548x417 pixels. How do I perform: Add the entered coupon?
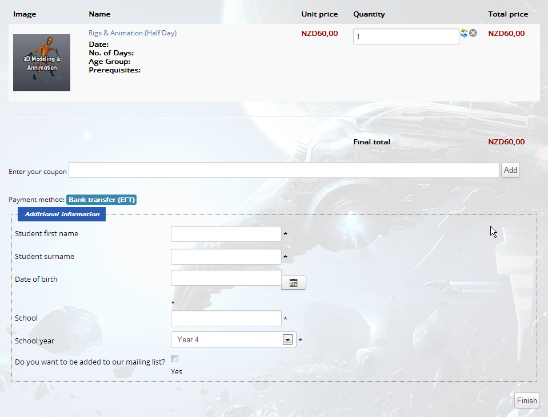[511, 171]
